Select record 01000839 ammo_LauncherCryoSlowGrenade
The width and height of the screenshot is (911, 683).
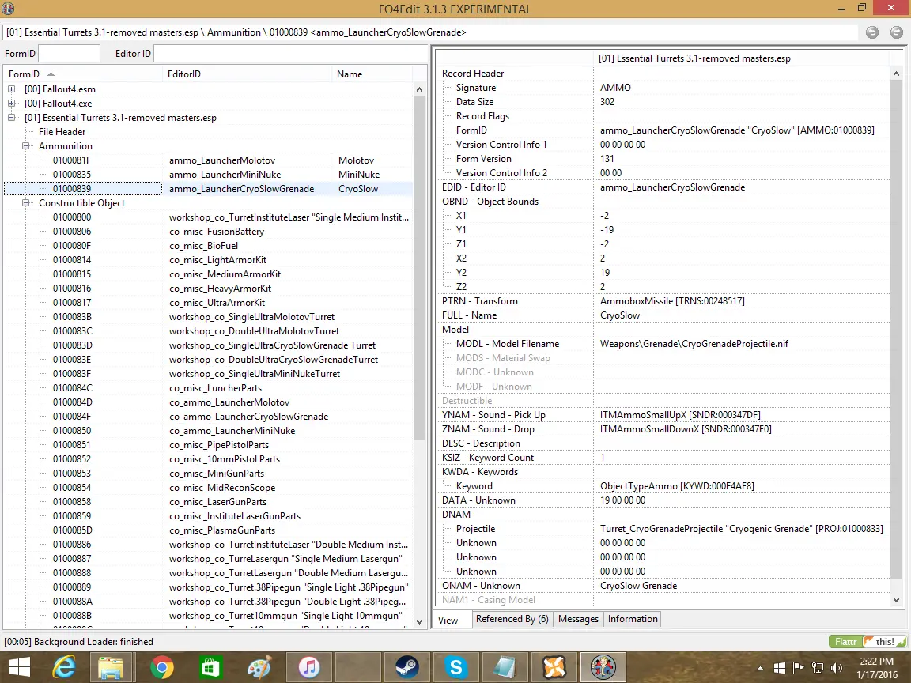(208, 189)
